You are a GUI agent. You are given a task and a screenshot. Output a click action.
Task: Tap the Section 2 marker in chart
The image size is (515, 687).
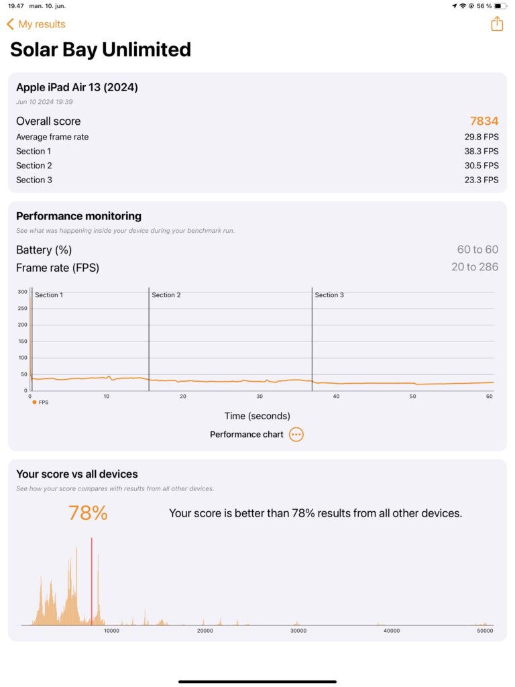(x=166, y=295)
